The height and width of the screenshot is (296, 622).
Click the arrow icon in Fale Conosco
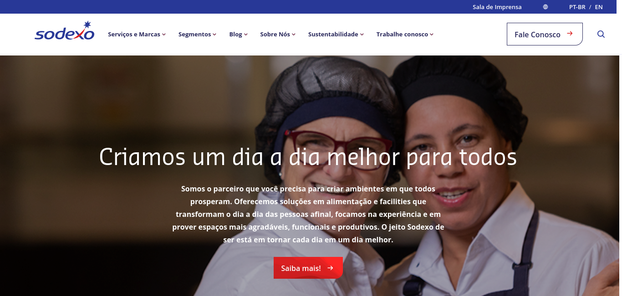[570, 33]
